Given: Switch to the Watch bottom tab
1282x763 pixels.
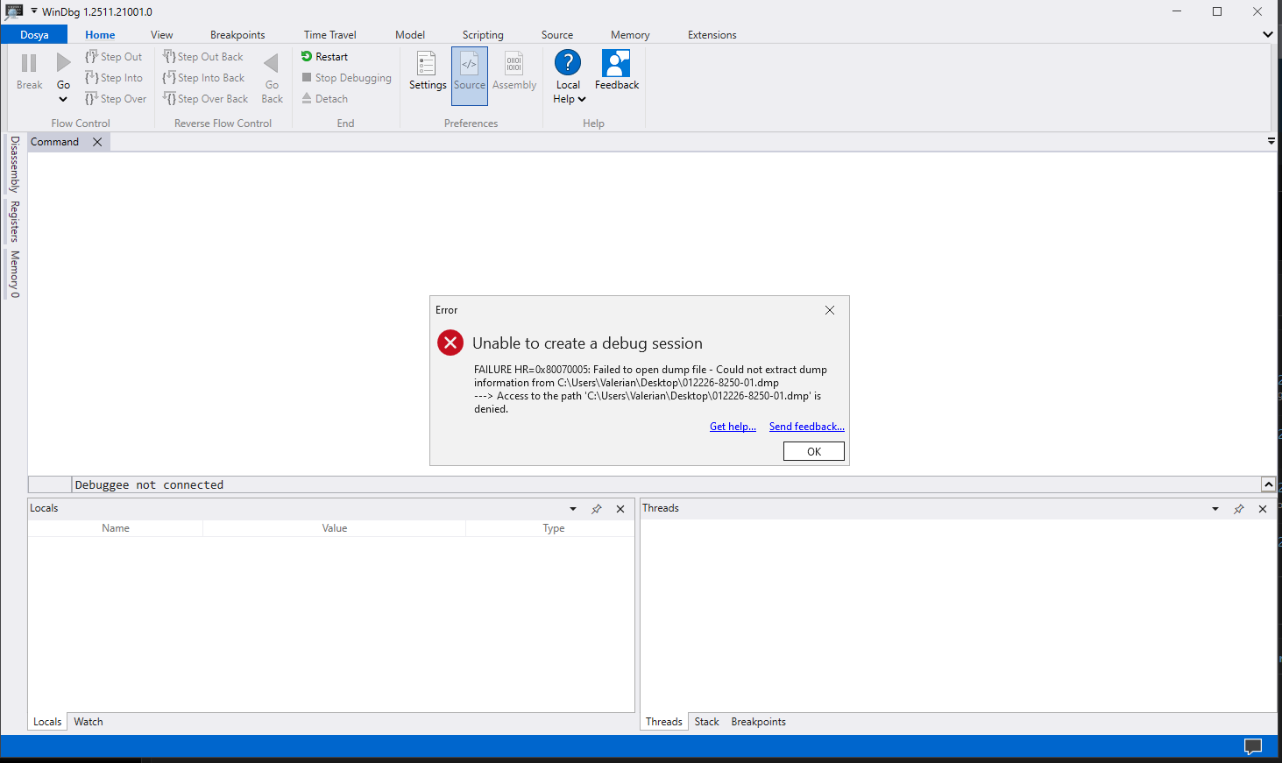Looking at the screenshot, I should [89, 722].
